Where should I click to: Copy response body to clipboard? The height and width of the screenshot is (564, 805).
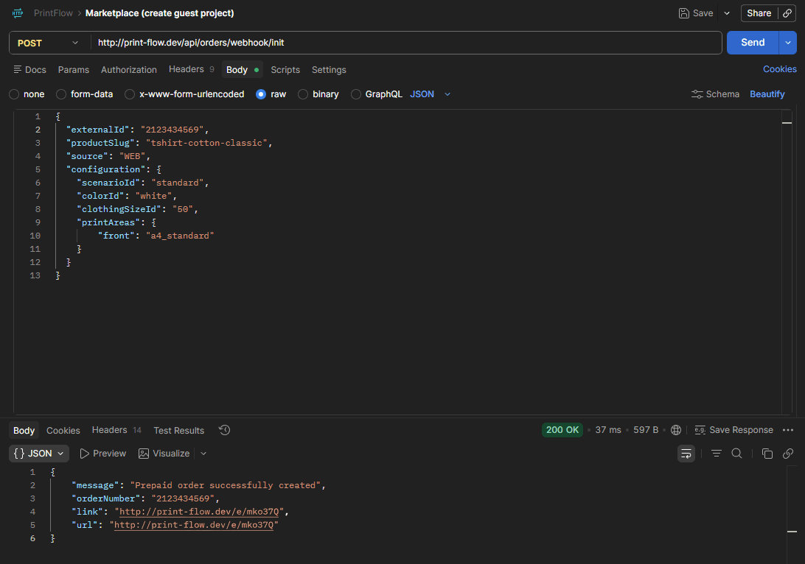pyautogui.click(x=767, y=454)
